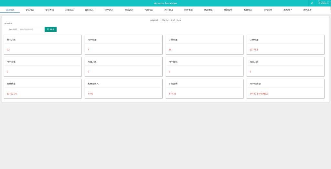Open the 客服列表 tab
The height and width of the screenshot is (169, 331).
point(248,10)
